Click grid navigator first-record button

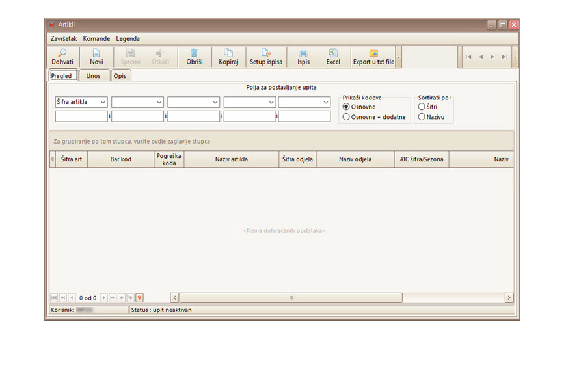pyautogui.click(x=54, y=298)
